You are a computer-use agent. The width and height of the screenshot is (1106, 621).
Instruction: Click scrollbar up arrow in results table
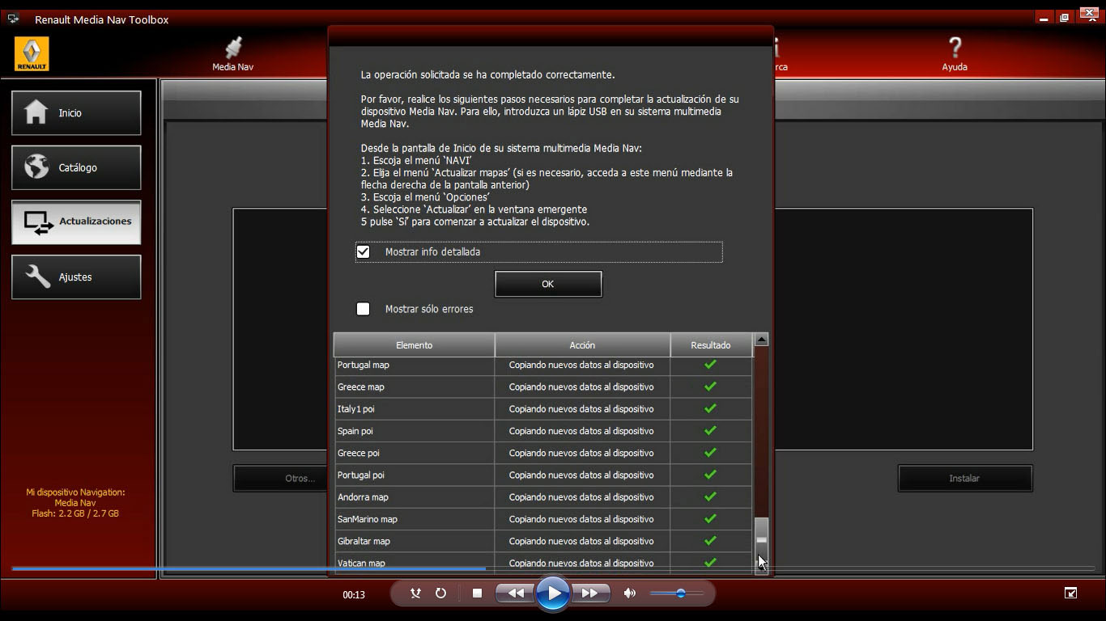[x=761, y=340]
